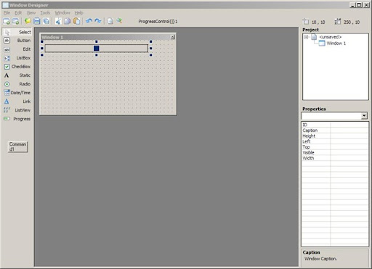Image resolution: width=372 pixels, height=269 pixels.
Task: Pick the Link control tool
Action: 17,102
